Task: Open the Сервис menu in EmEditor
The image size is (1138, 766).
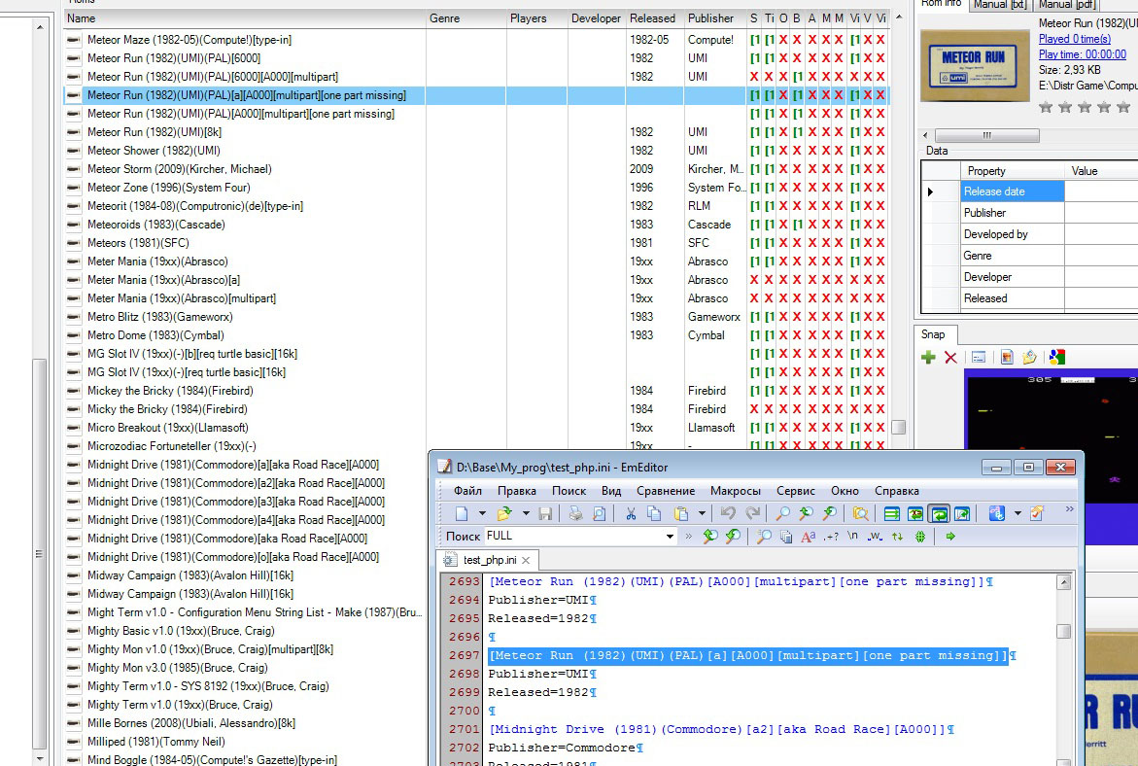Action: 796,491
